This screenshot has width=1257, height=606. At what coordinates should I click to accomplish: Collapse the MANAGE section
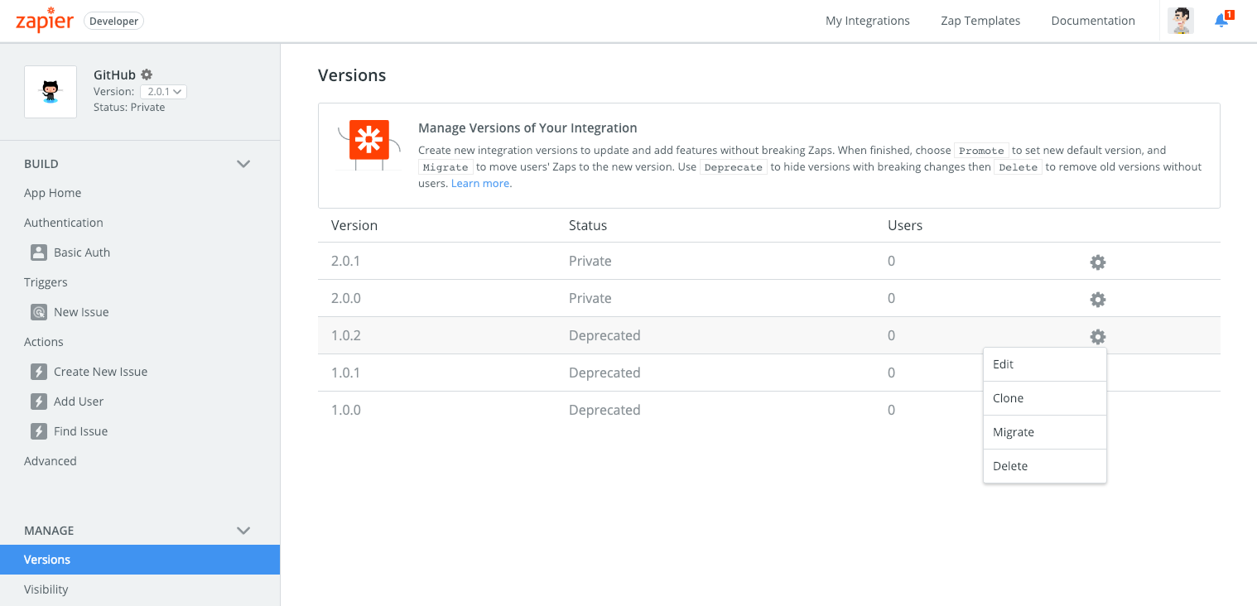click(243, 531)
